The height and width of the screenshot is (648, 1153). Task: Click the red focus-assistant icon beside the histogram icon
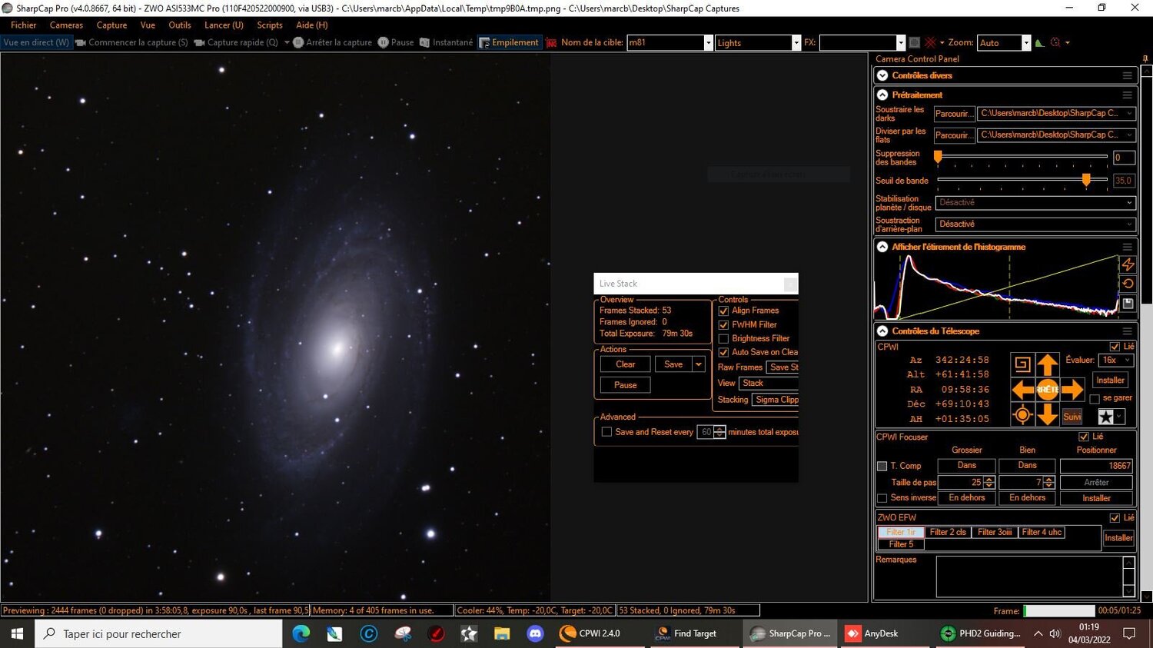(x=1055, y=43)
